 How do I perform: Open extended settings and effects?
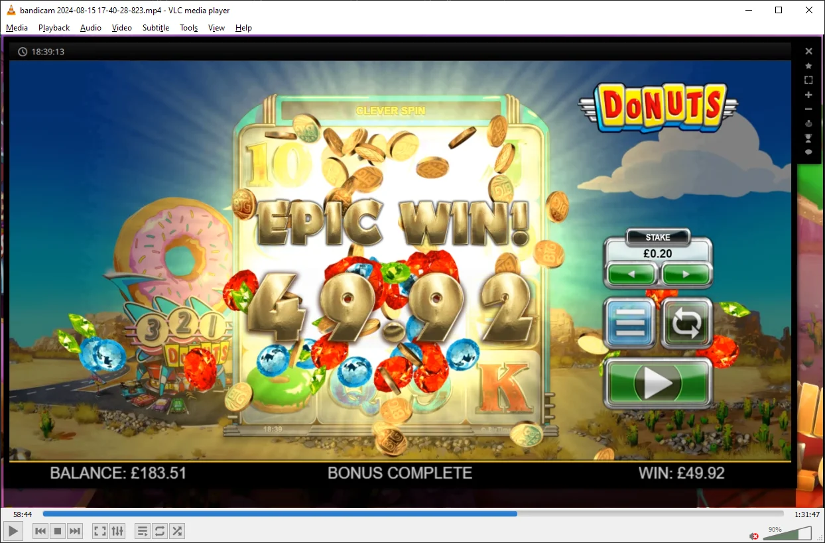[117, 531]
